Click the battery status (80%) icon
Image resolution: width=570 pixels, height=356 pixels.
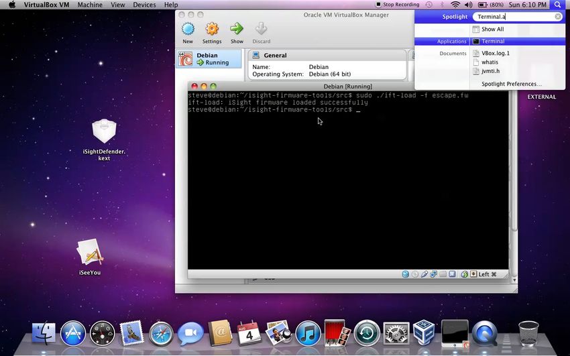click(490, 5)
